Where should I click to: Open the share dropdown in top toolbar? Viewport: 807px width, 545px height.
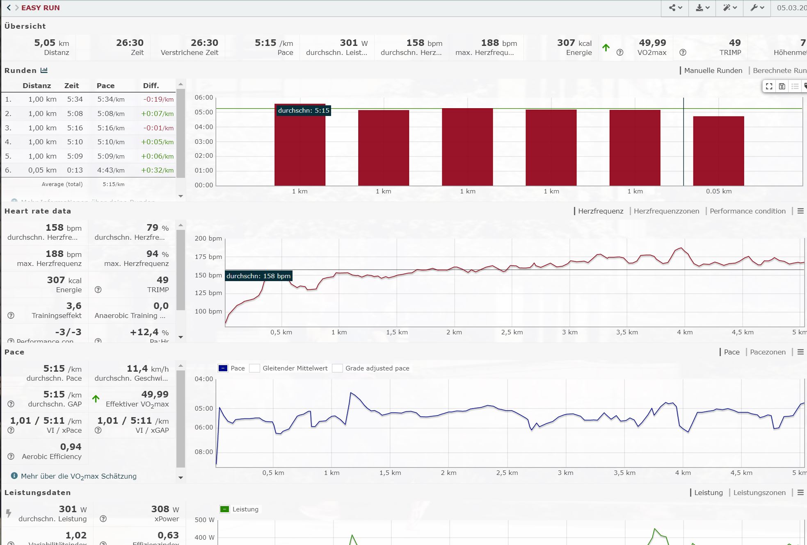[675, 8]
